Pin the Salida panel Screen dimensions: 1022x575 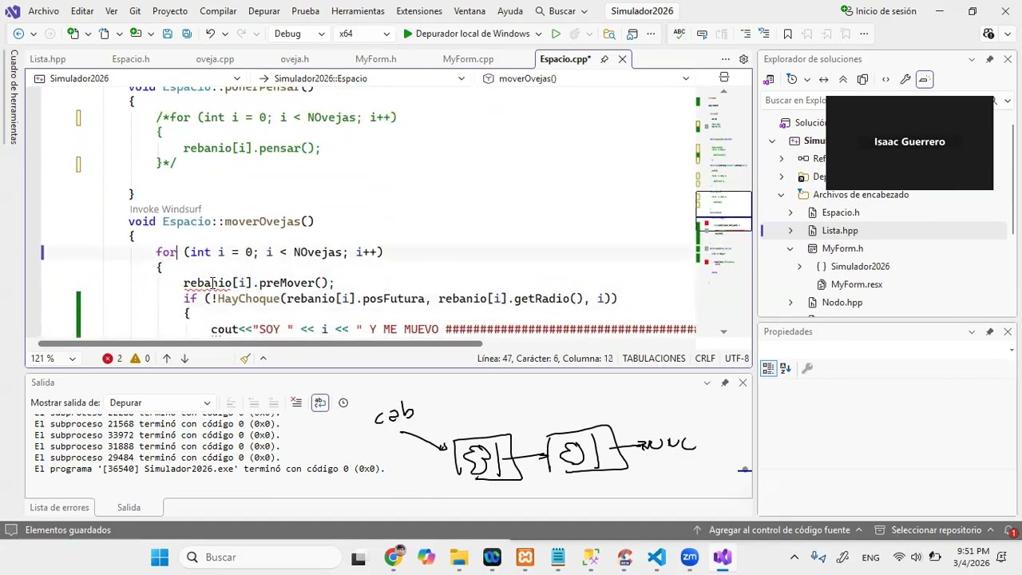coord(725,383)
